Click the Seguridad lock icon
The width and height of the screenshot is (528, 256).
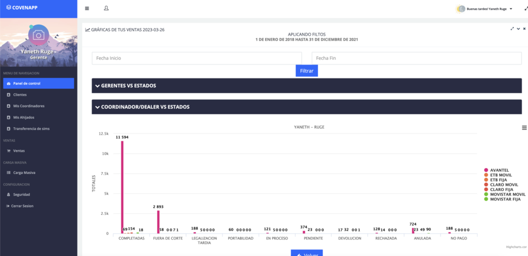pos(8,194)
